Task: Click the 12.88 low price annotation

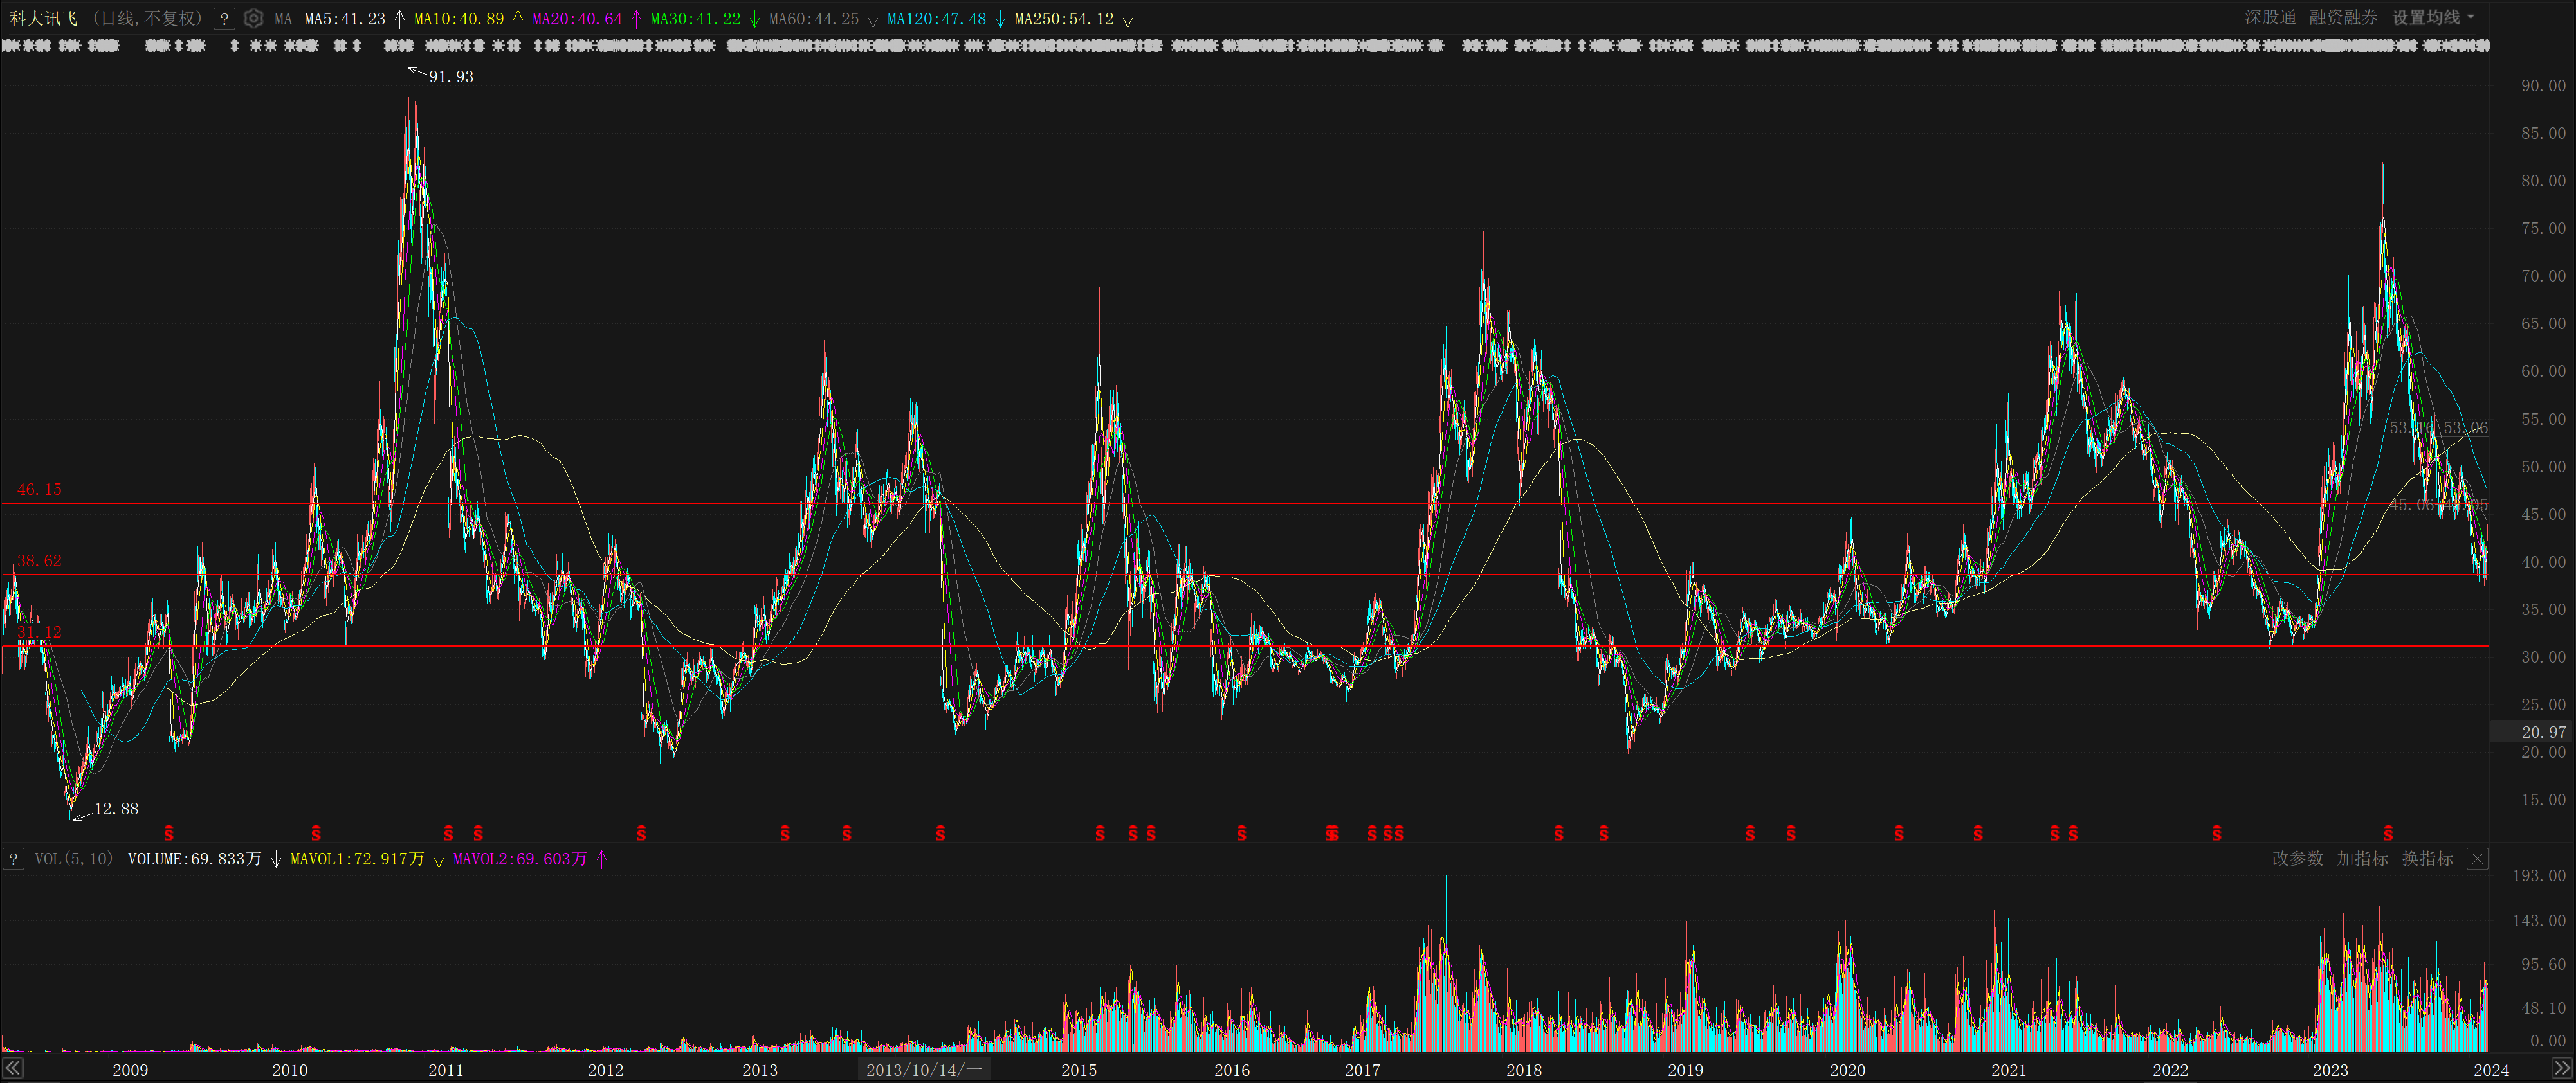Action: (116, 809)
